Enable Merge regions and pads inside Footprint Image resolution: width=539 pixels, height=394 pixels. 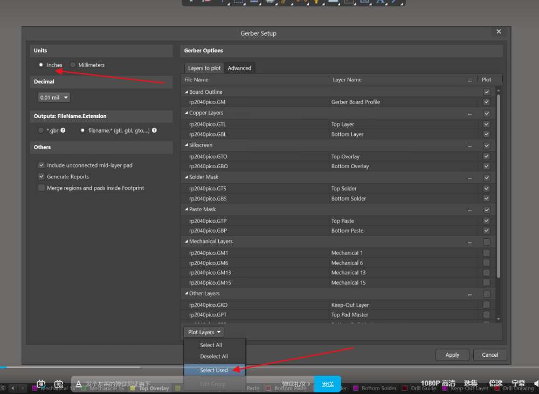click(x=42, y=188)
